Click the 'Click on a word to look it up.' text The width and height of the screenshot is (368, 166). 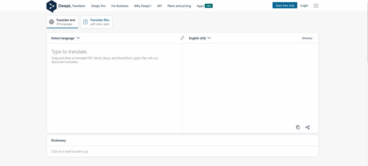coord(70,151)
